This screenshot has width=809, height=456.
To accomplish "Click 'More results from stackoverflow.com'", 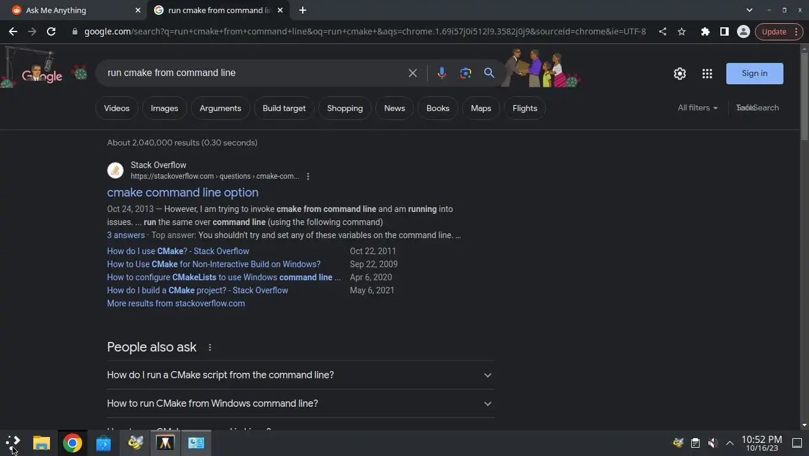I will pos(176,303).
